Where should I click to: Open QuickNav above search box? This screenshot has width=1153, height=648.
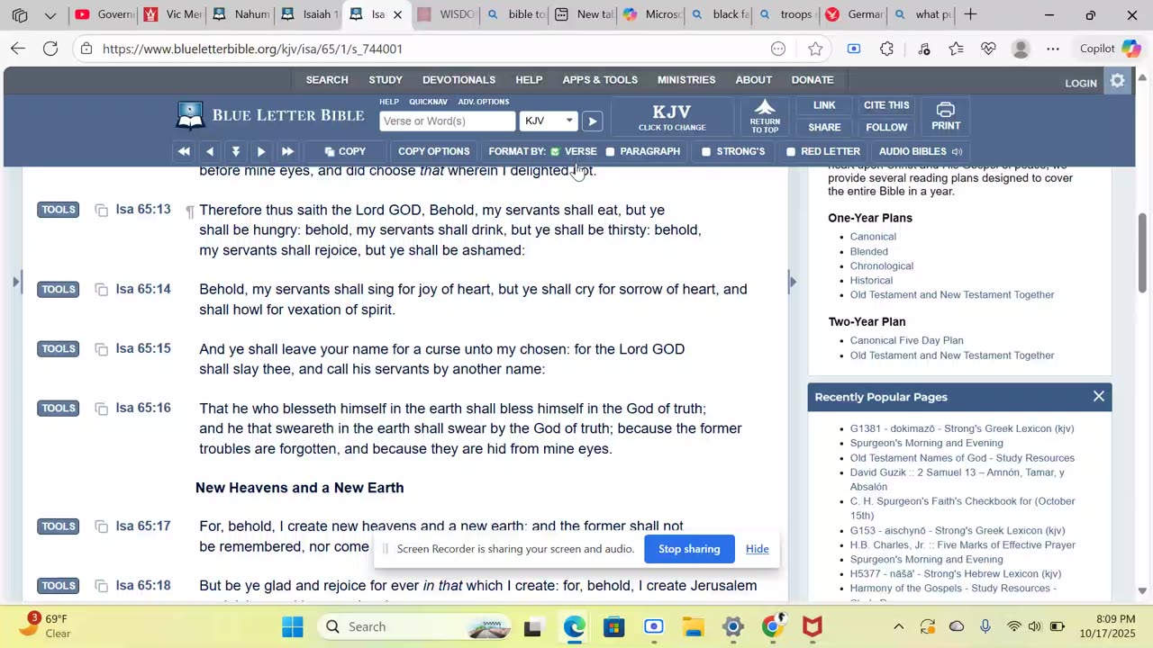[428, 102]
